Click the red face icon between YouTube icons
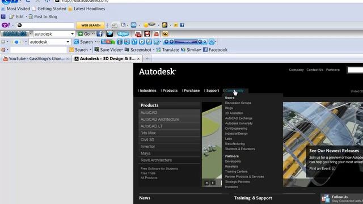Viewport: 363px width, 204px height. [147, 34]
